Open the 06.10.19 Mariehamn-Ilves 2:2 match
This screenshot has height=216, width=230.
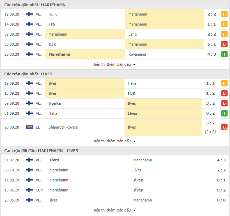click(x=115, y=170)
